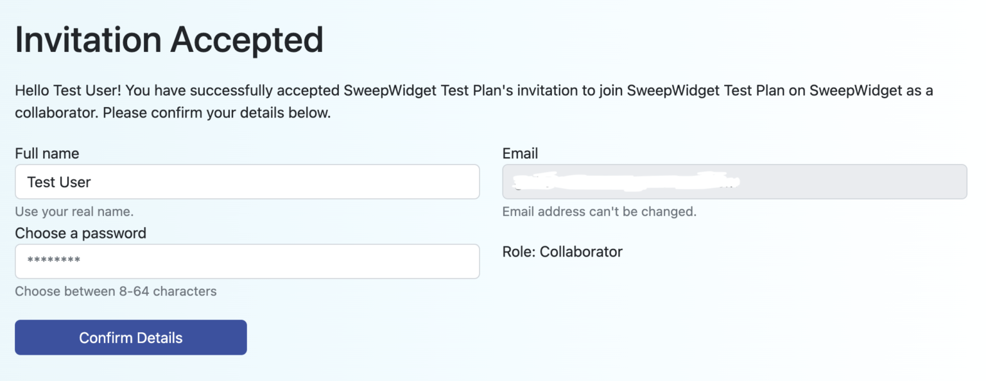This screenshot has height=381, width=986.
Task: Click the Full name label
Action: click(47, 153)
